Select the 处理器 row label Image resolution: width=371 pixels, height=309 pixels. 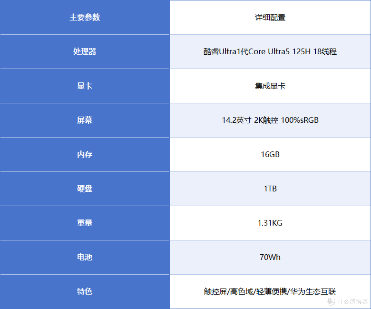[85, 52]
